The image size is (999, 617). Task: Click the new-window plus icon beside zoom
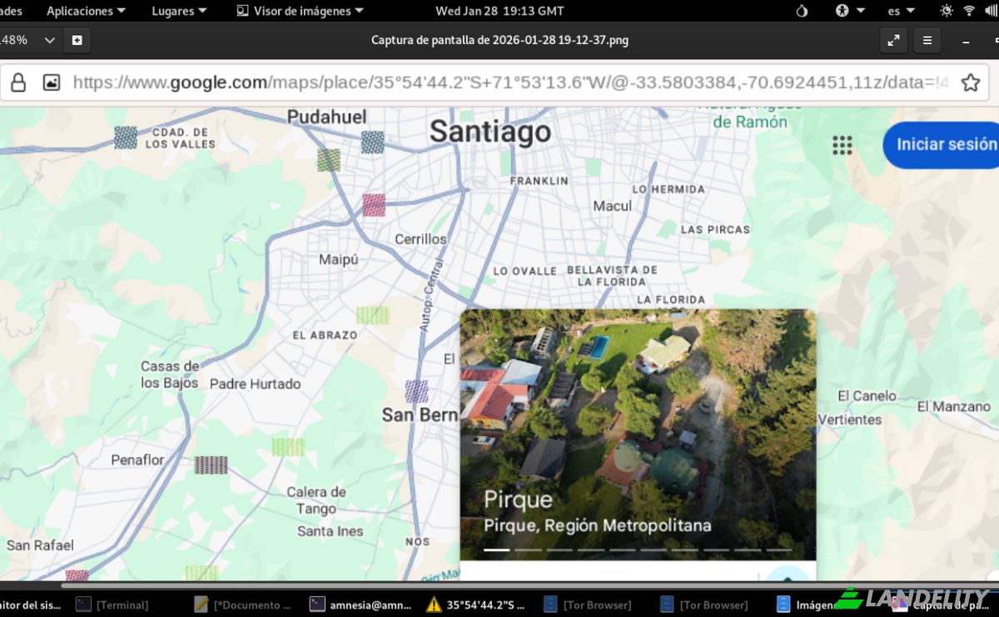[x=77, y=40]
